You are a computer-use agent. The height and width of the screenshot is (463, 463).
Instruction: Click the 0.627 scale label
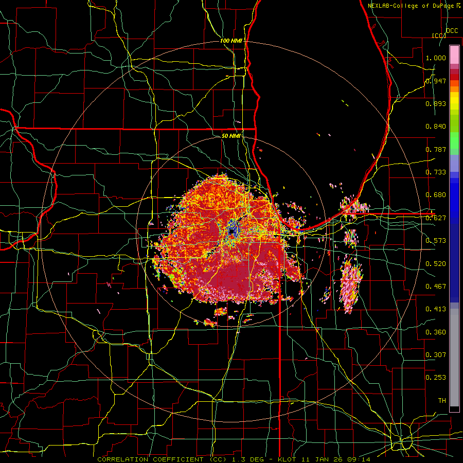click(436, 218)
